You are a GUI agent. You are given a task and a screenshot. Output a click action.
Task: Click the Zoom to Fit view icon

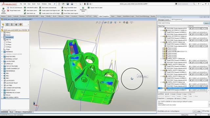[97, 22]
